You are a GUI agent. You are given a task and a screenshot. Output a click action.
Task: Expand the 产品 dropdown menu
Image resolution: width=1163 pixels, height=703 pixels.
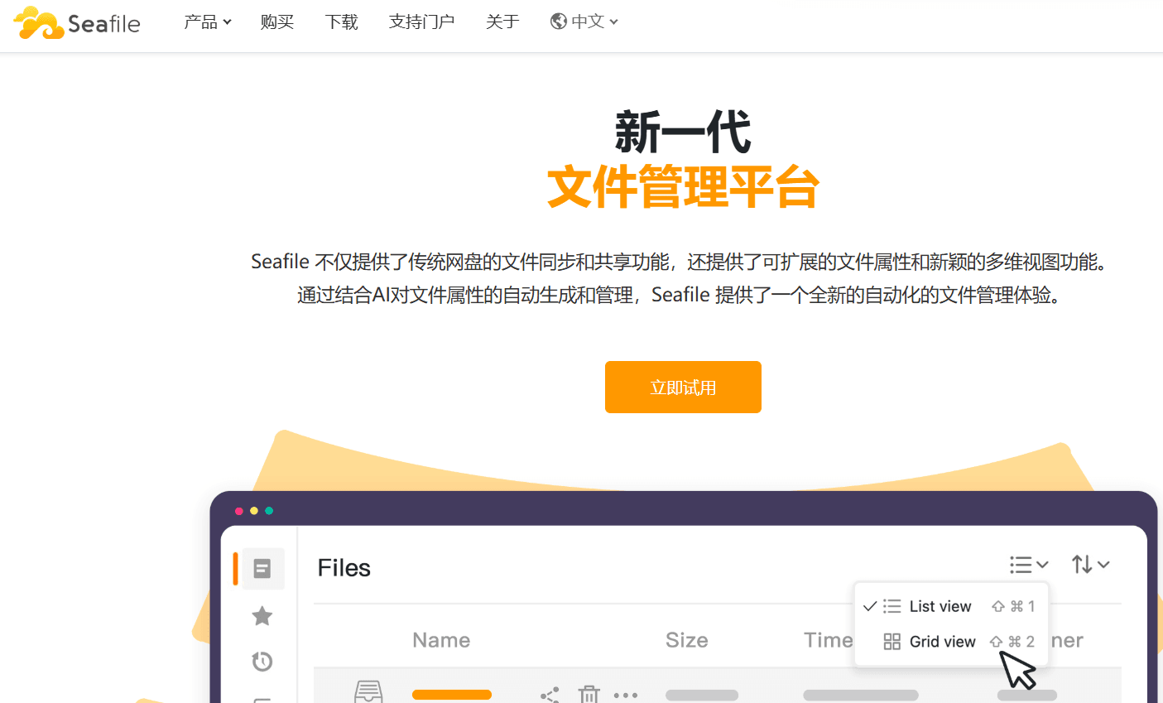tap(207, 22)
